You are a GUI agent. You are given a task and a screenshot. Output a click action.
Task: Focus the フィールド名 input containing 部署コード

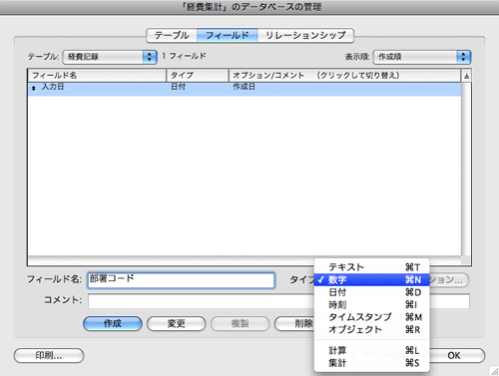pyautogui.click(x=182, y=280)
